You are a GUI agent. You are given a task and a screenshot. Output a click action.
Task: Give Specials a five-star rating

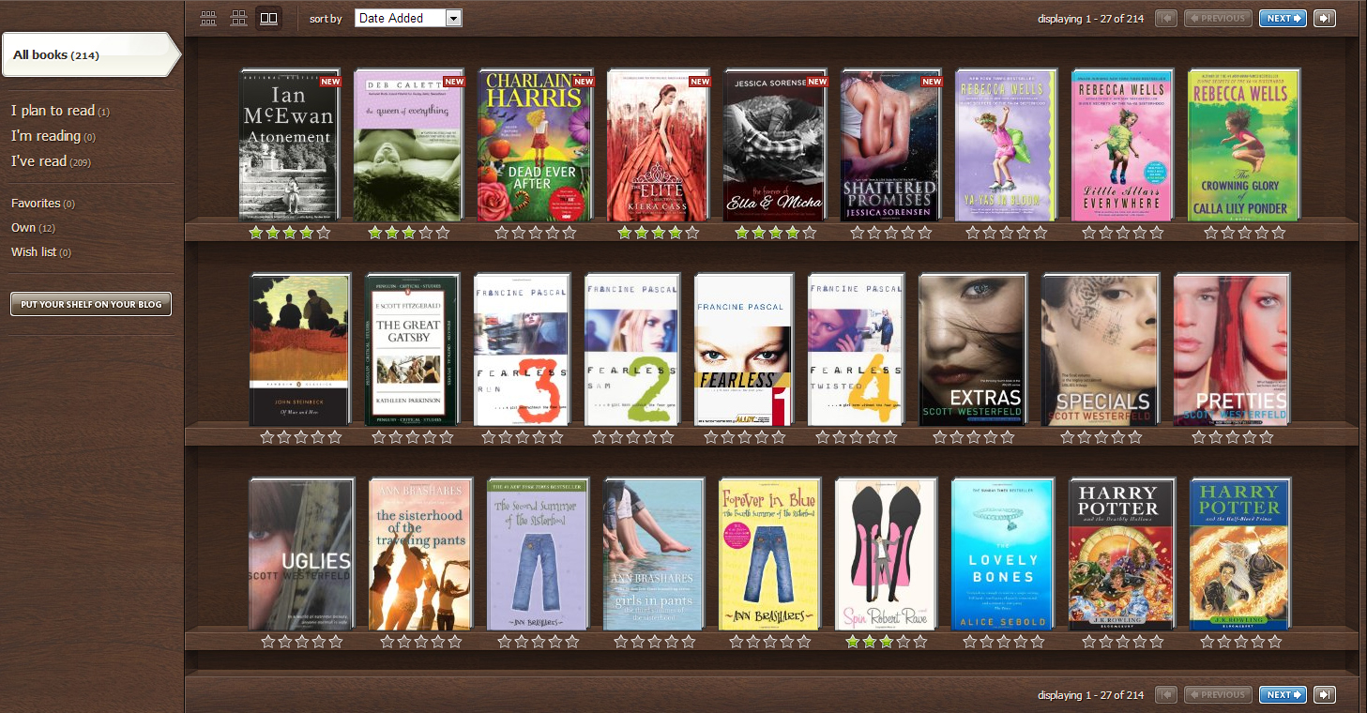click(x=1135, y=437)
